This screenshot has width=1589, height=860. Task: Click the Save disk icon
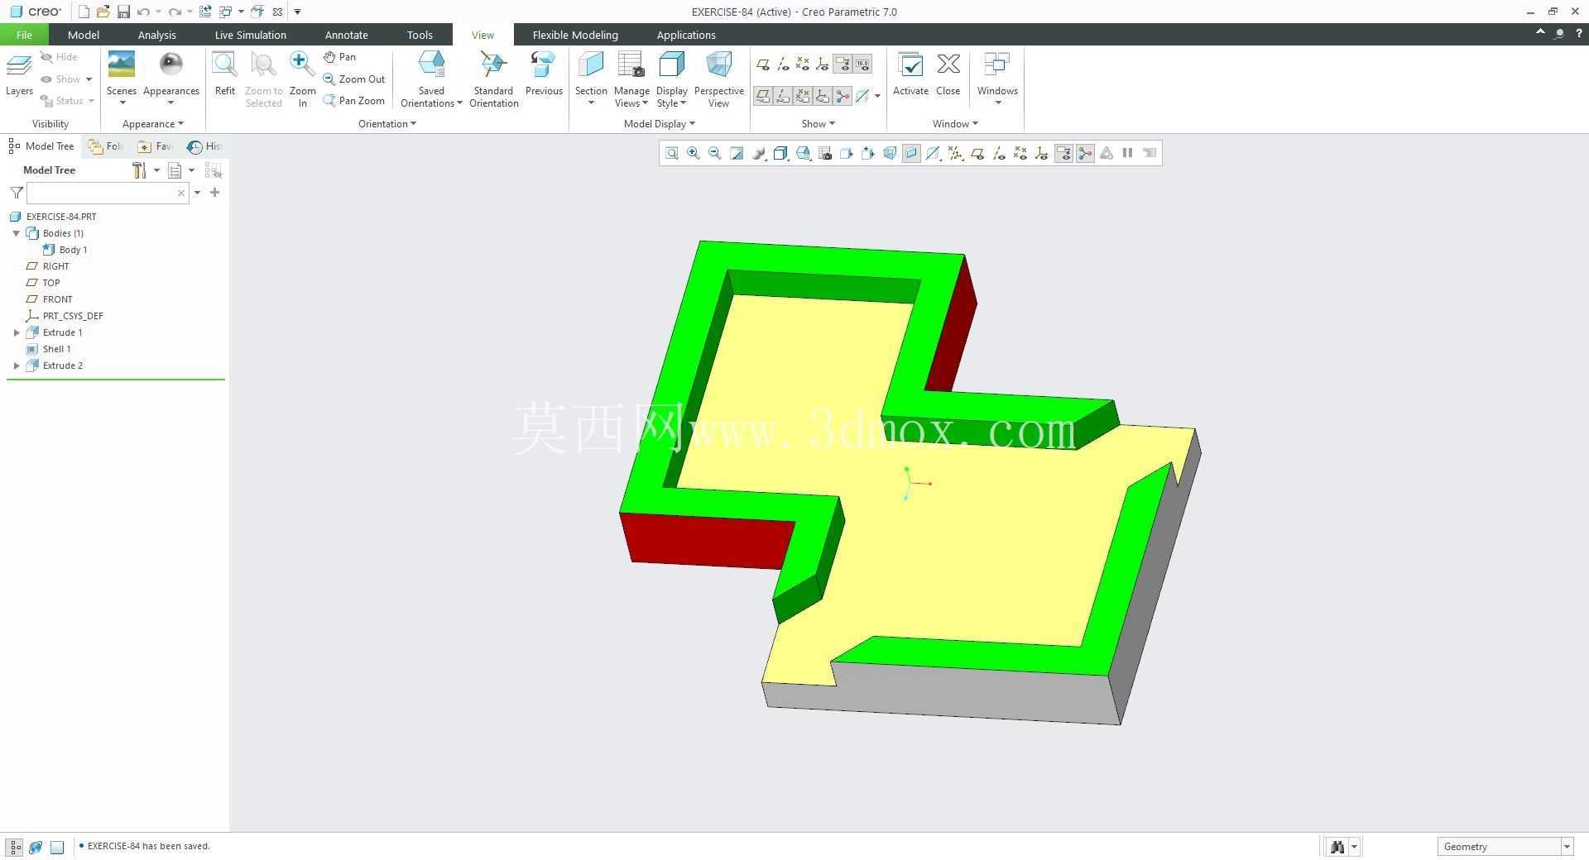[x=123, y=12]
